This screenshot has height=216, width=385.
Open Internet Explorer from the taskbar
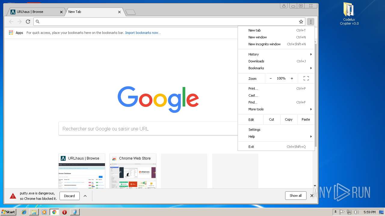coord(24,212)
